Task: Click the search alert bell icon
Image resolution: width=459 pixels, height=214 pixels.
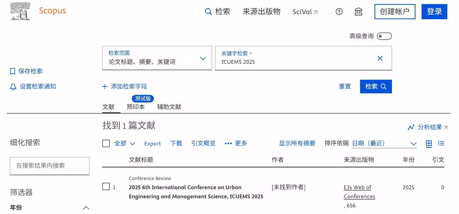Action: (13, 87)
